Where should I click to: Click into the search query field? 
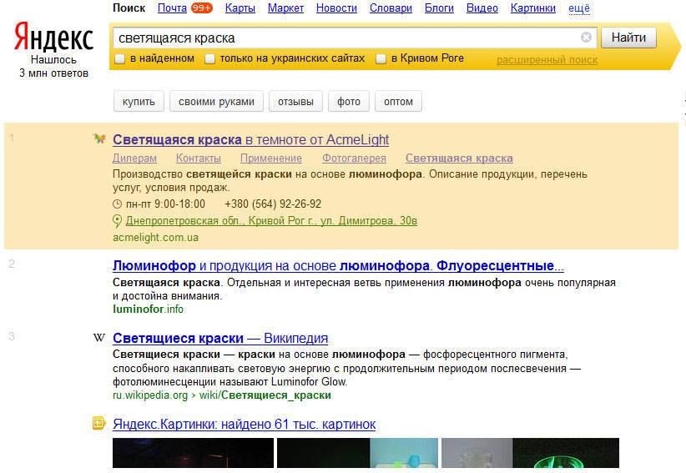346,38
